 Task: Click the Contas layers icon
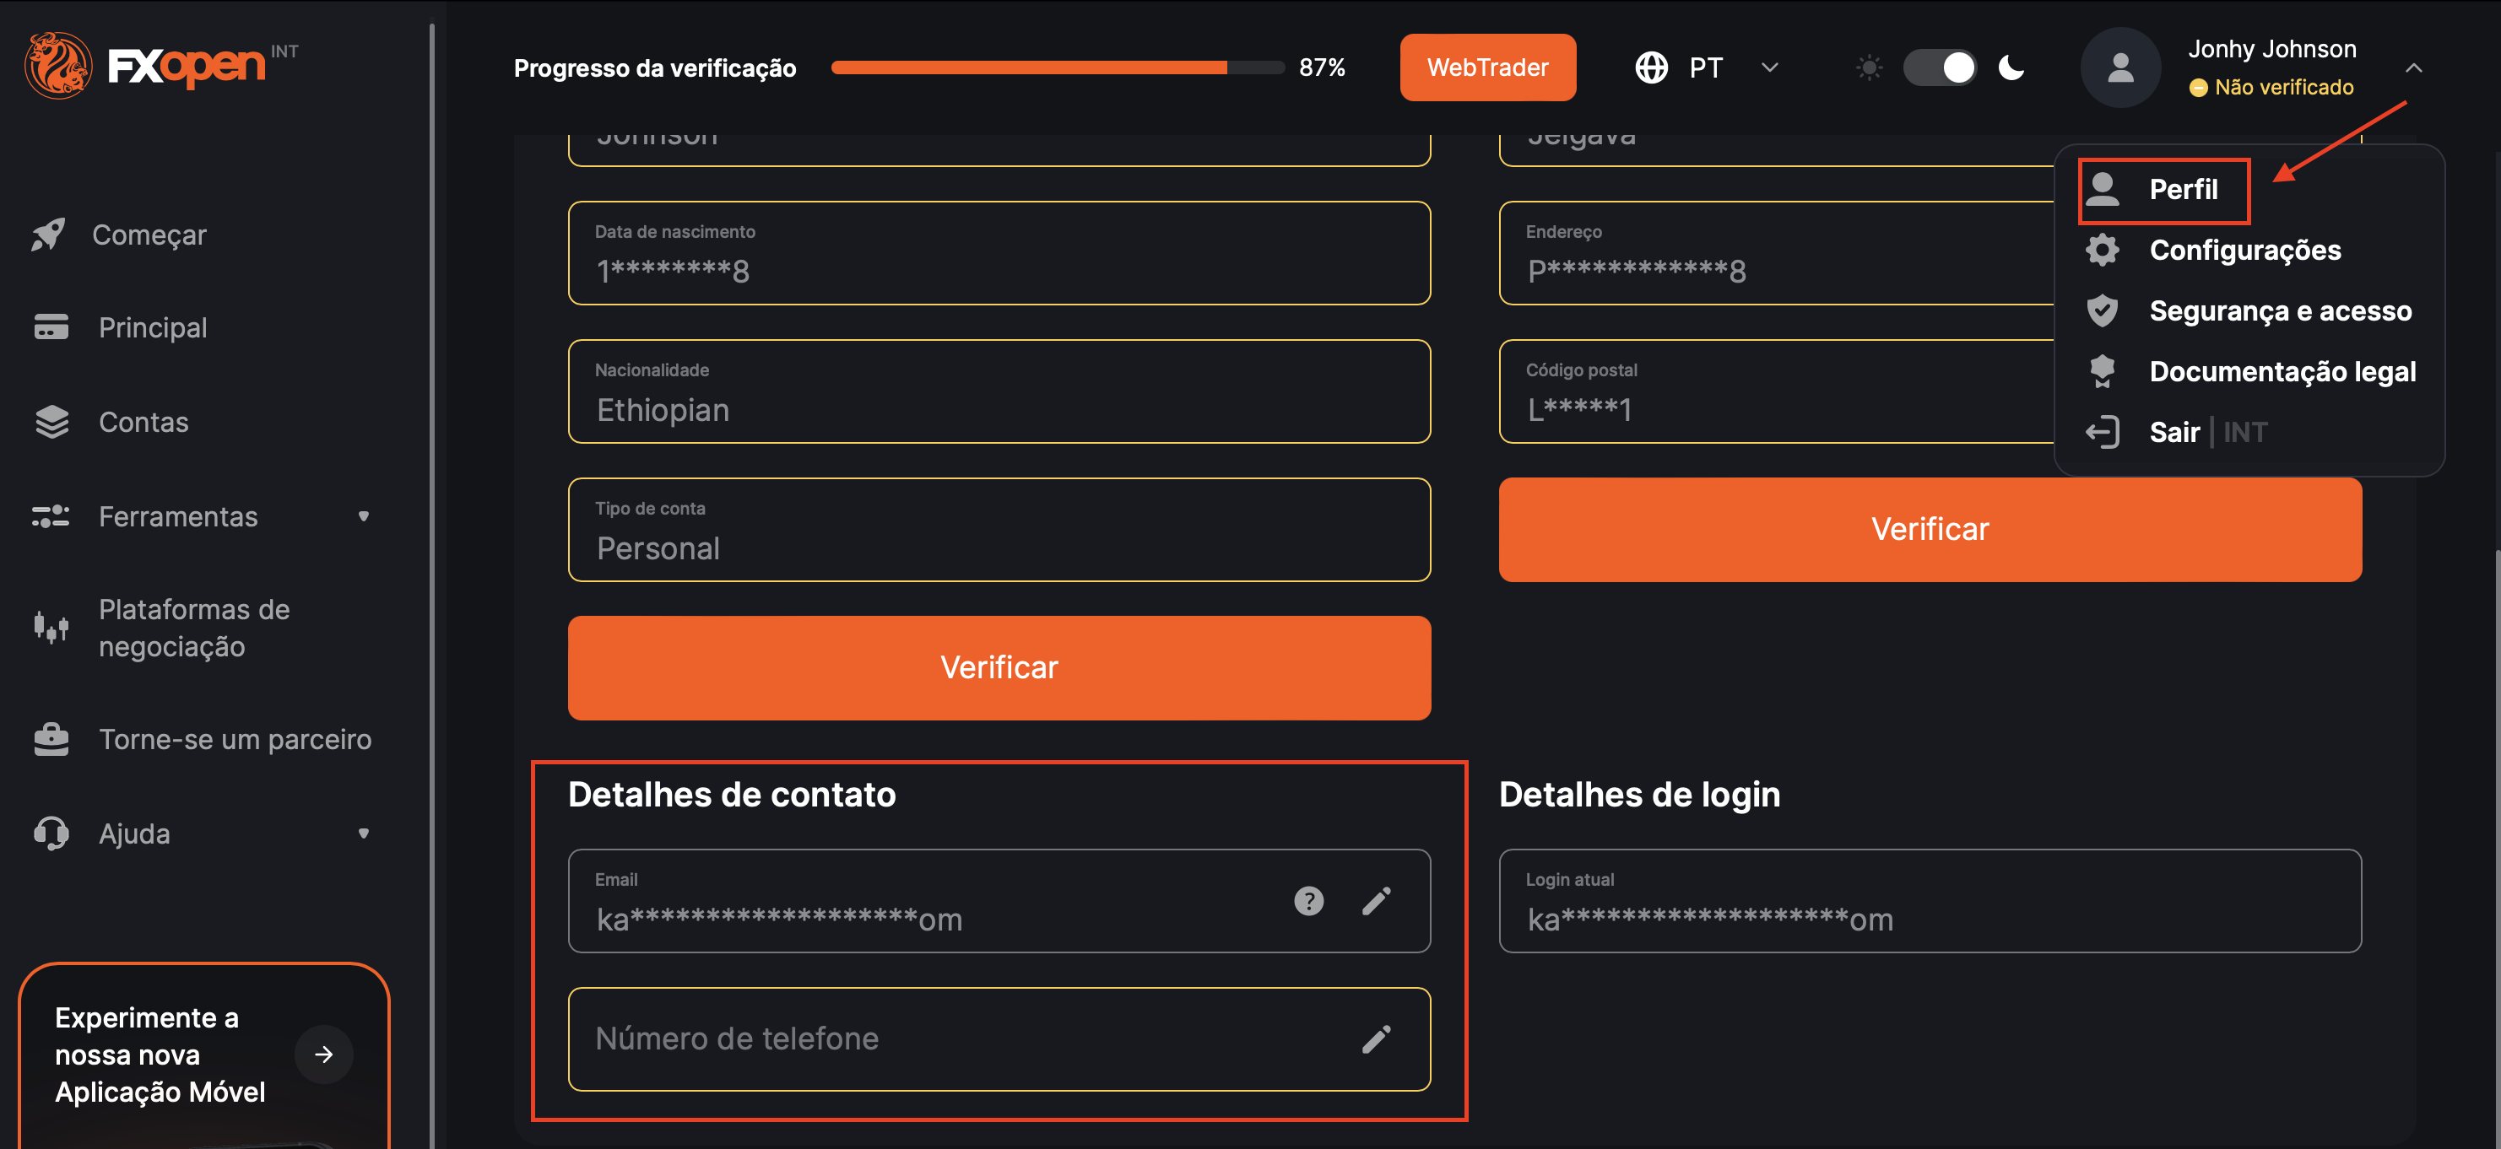click(51, 421)
